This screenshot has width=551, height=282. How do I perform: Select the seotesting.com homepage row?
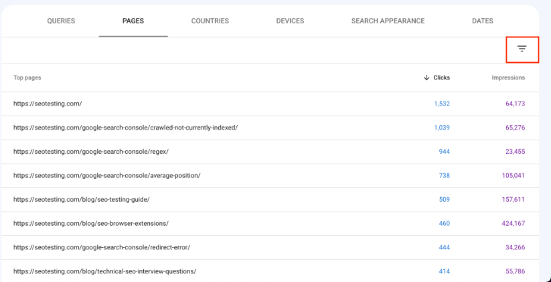click(270, 104)
